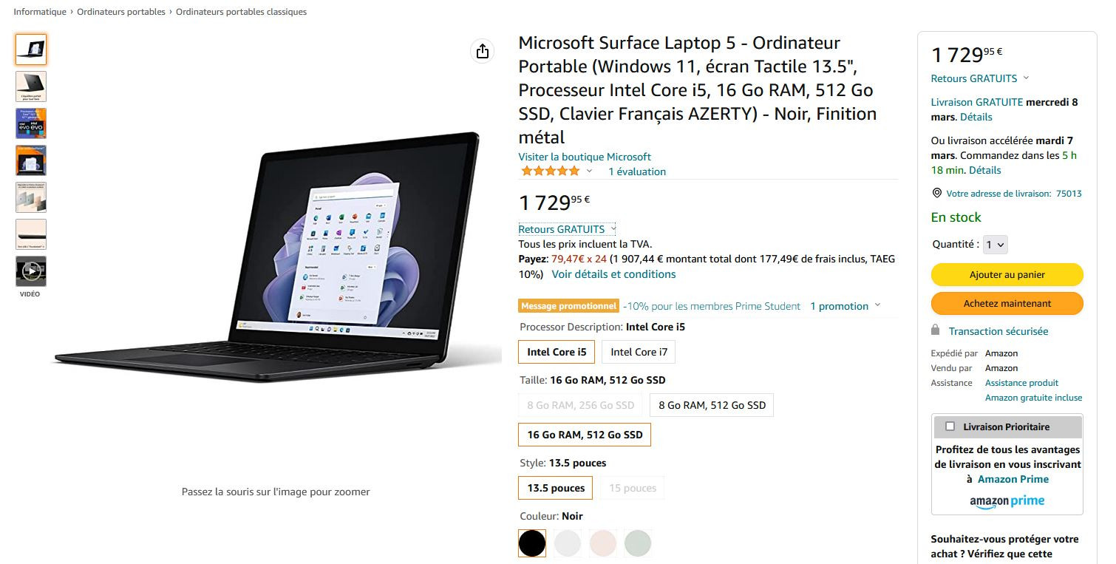The image size is (1116, 564).
Task: Expand Retours GRATUITS in the buy box
Action: [979, 78]
